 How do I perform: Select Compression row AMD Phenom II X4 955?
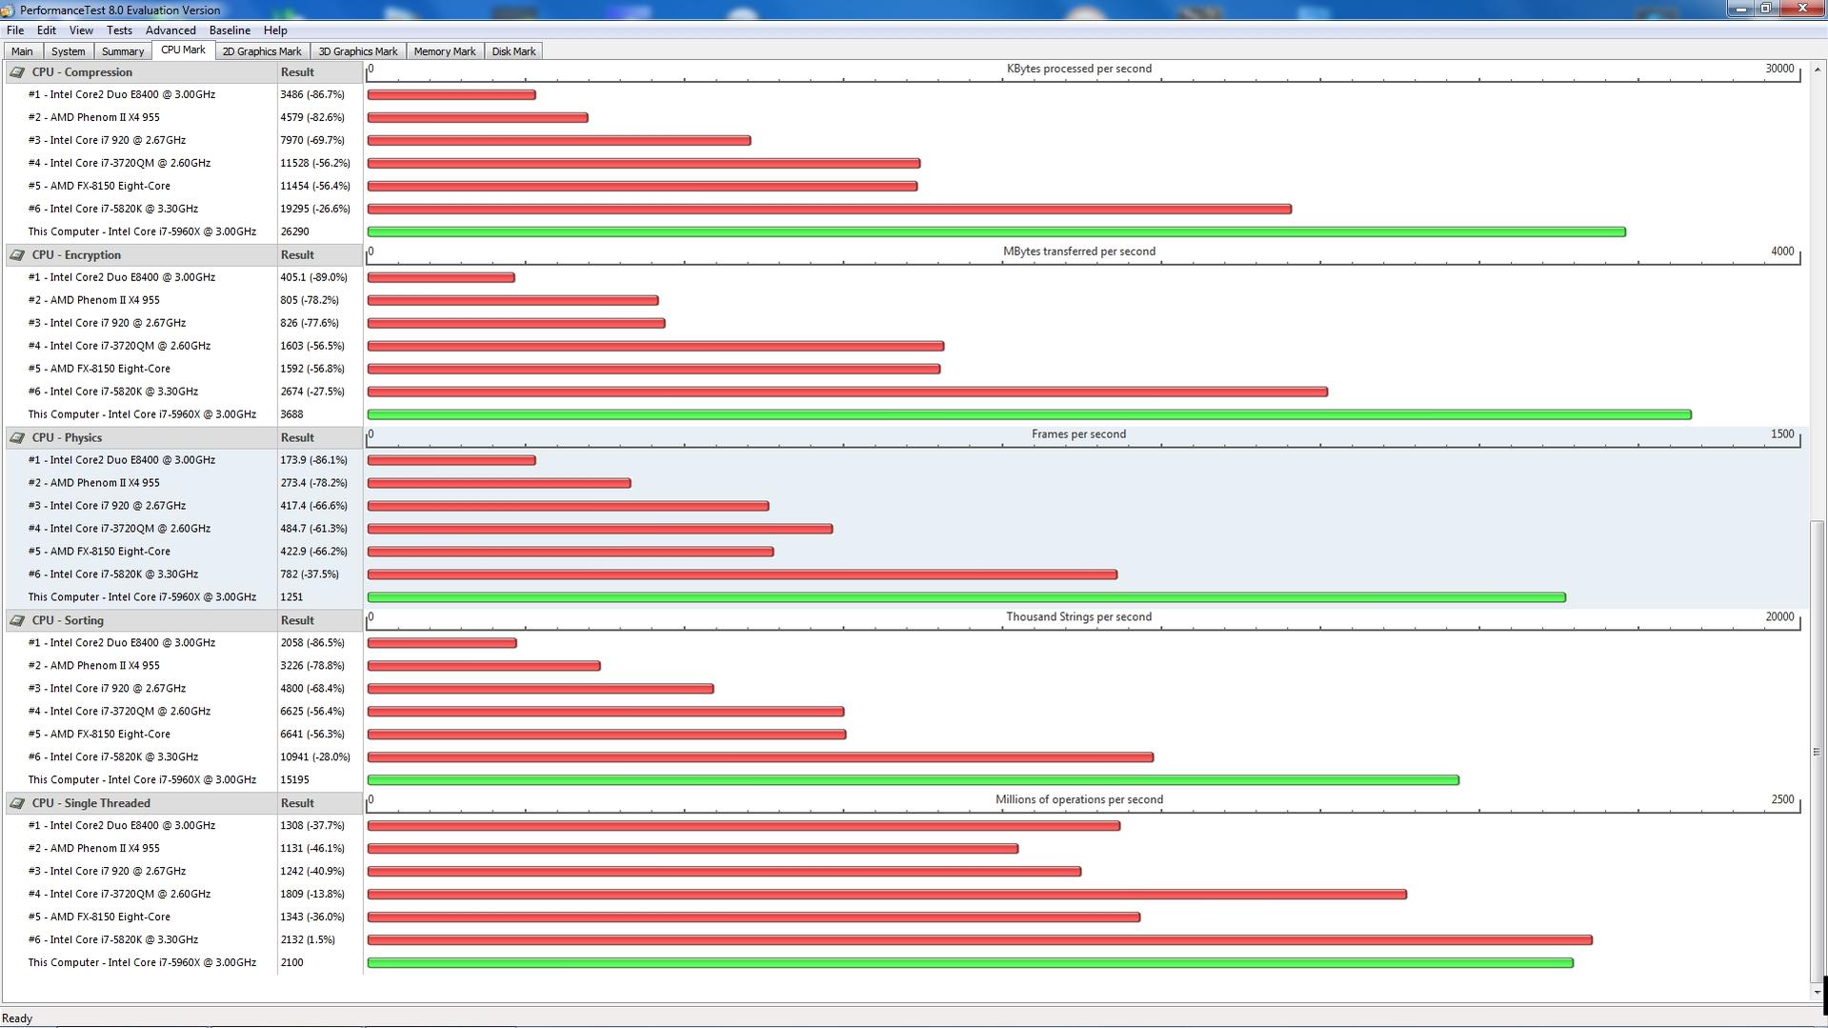94,117
